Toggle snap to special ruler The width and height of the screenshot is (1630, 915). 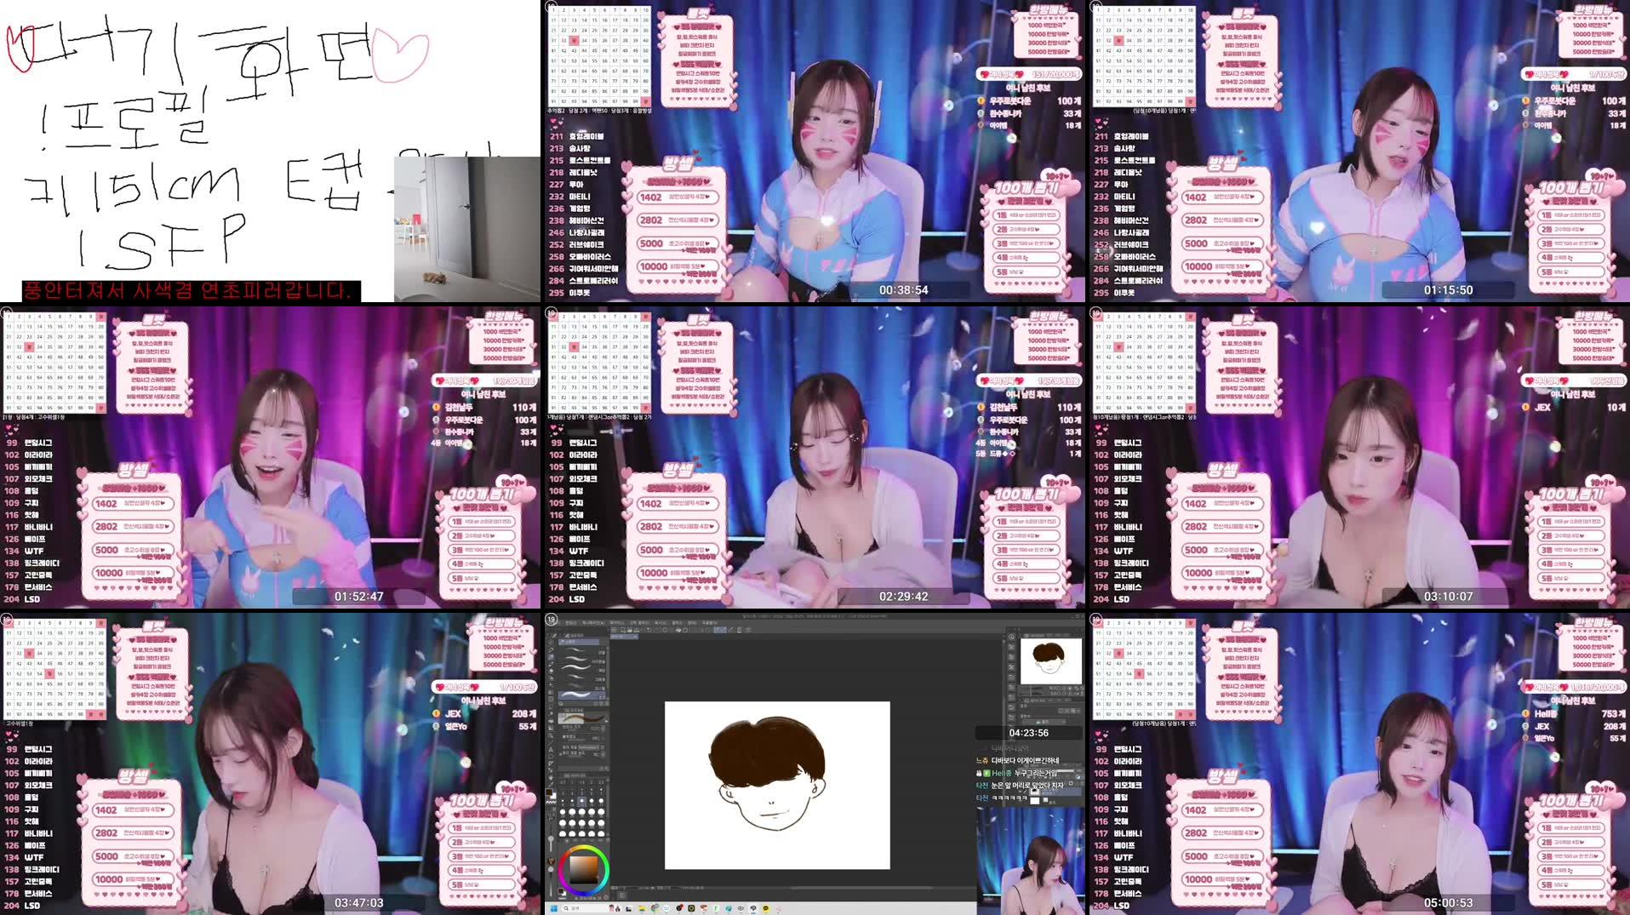pos(723,630)
